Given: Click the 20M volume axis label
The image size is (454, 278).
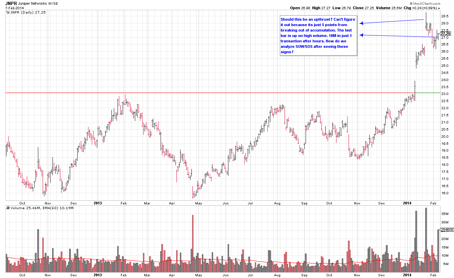Looking at the screenshot, I should (446, 239).
